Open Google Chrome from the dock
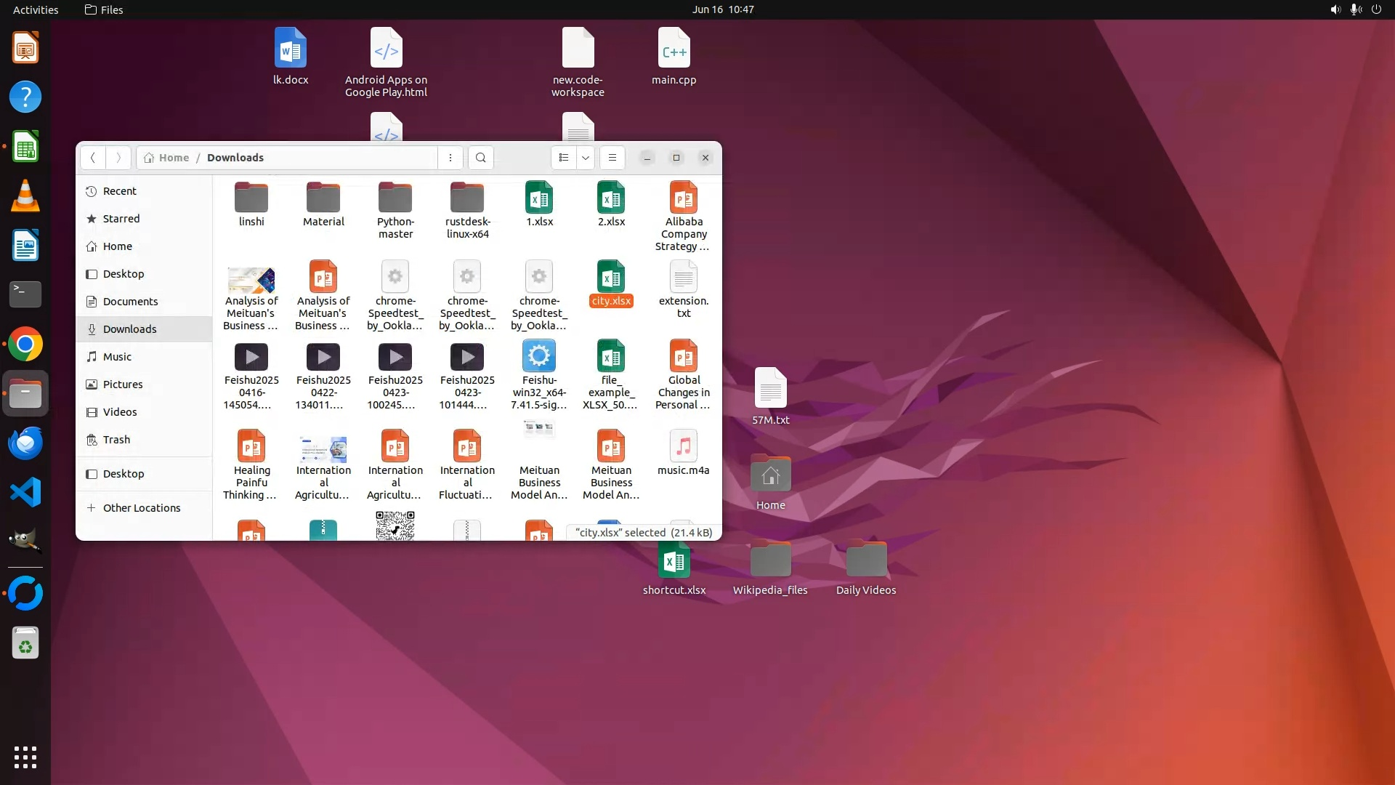Viewport: 1395px width, 785px height. tap(25, 345)
